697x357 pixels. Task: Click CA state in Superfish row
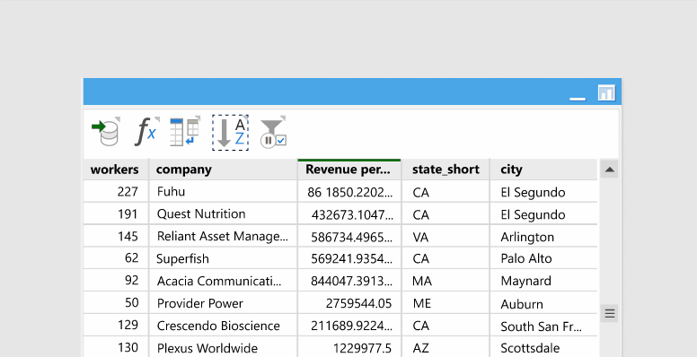pyautogui.click(x=446, y=259)
